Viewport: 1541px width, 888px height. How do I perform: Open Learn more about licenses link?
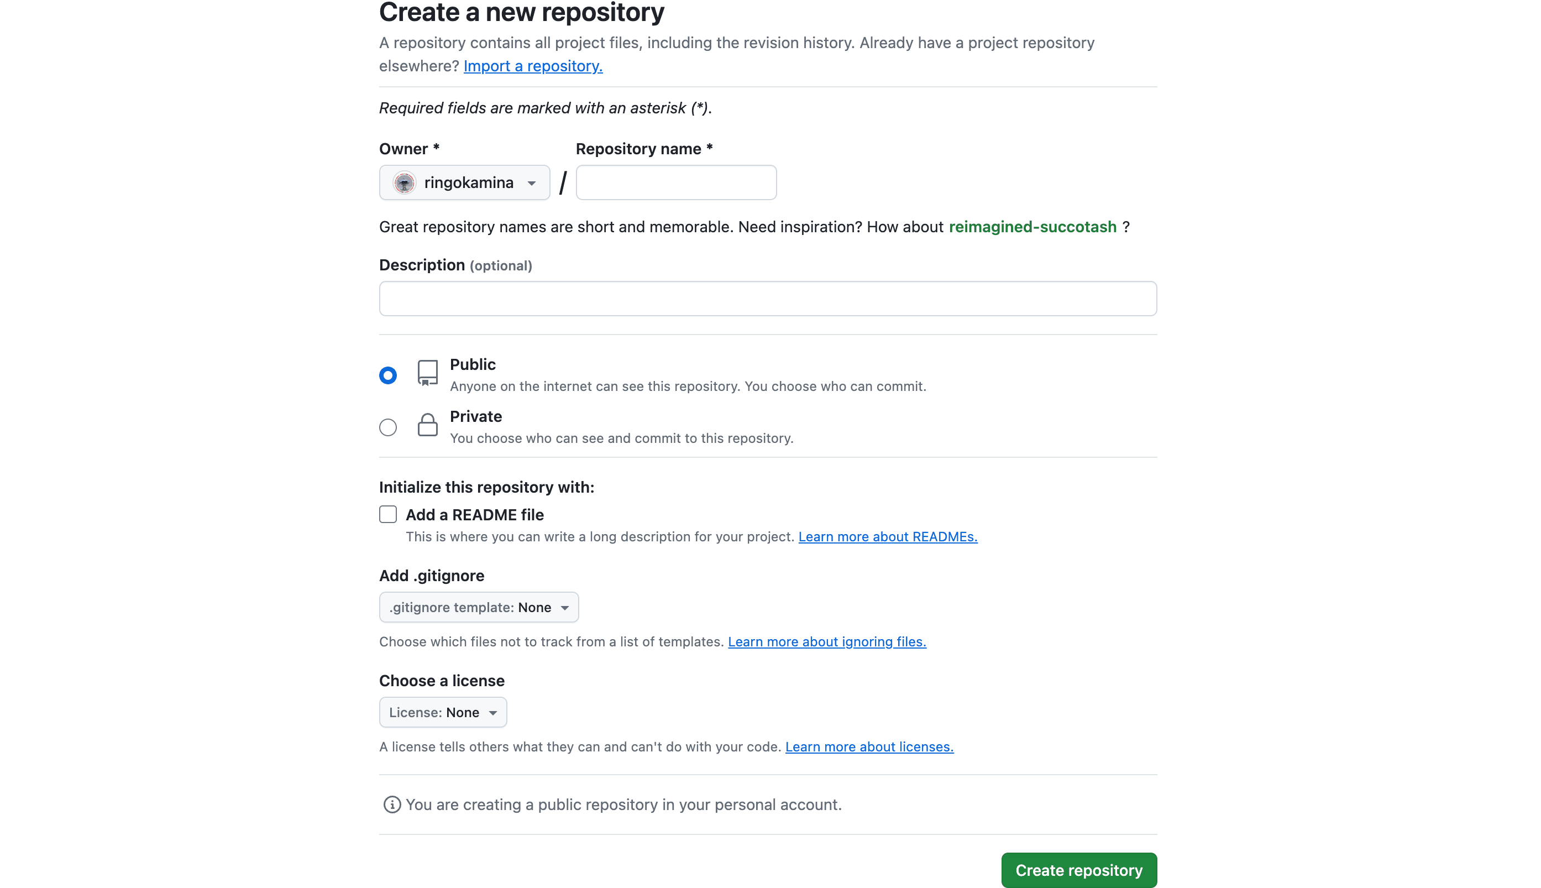pyautogui.click(x=869, y=746)
